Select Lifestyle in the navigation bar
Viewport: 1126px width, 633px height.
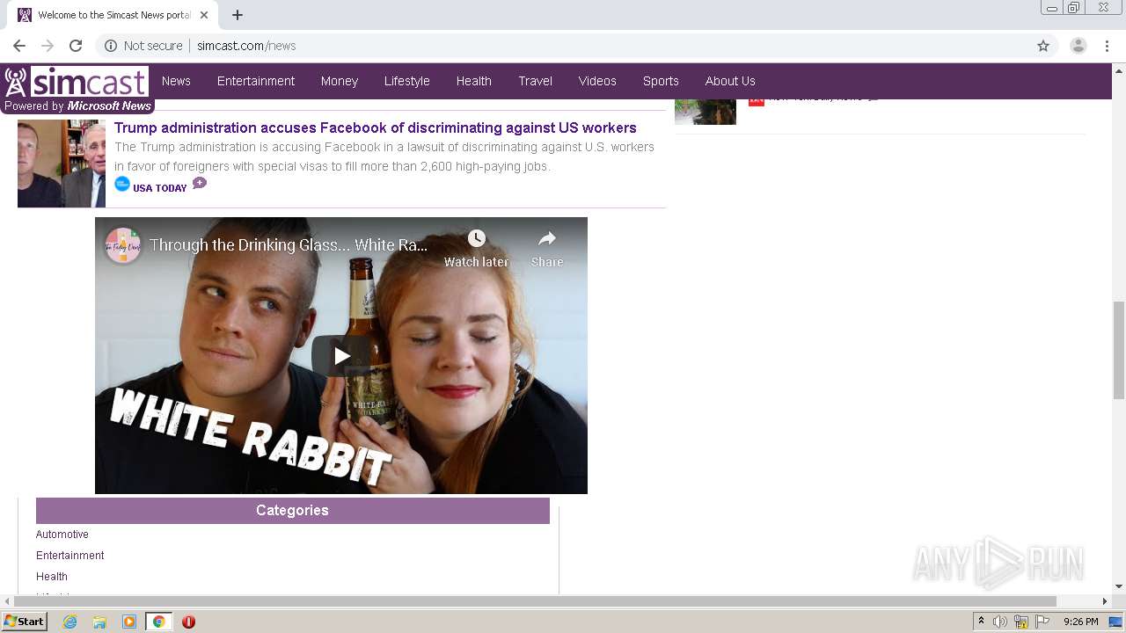407,81
